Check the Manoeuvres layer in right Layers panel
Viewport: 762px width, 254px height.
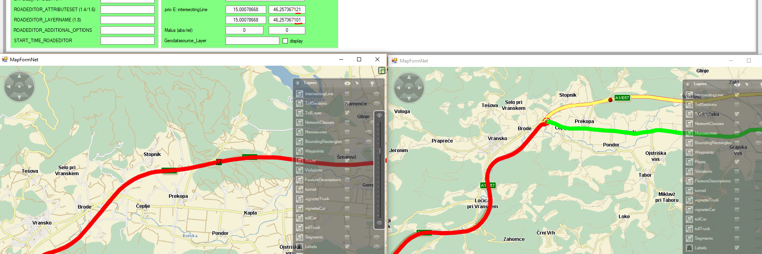click(736, 133)
